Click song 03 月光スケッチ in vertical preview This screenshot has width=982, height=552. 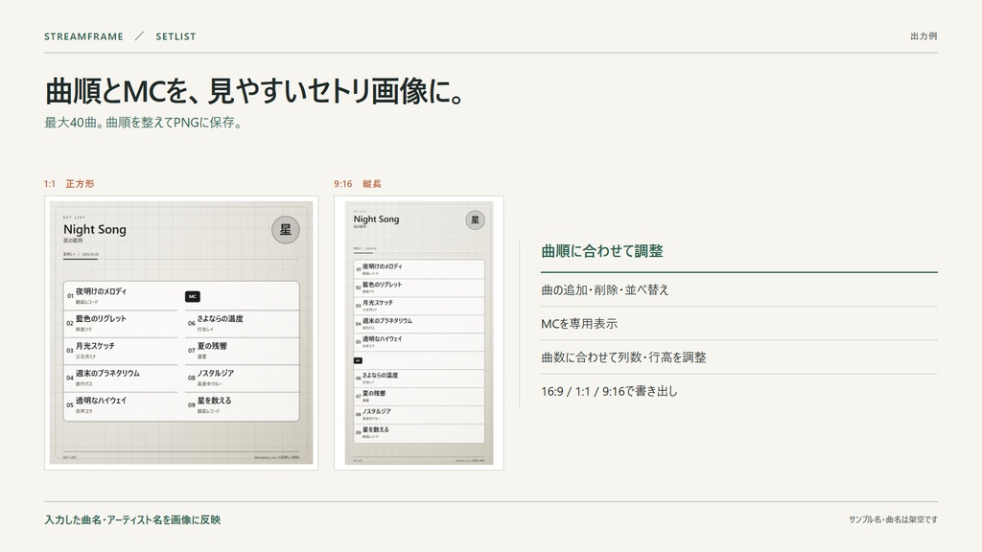click(x=419, y=306)
